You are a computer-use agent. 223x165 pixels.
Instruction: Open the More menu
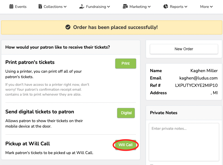(x=206, y=7)
